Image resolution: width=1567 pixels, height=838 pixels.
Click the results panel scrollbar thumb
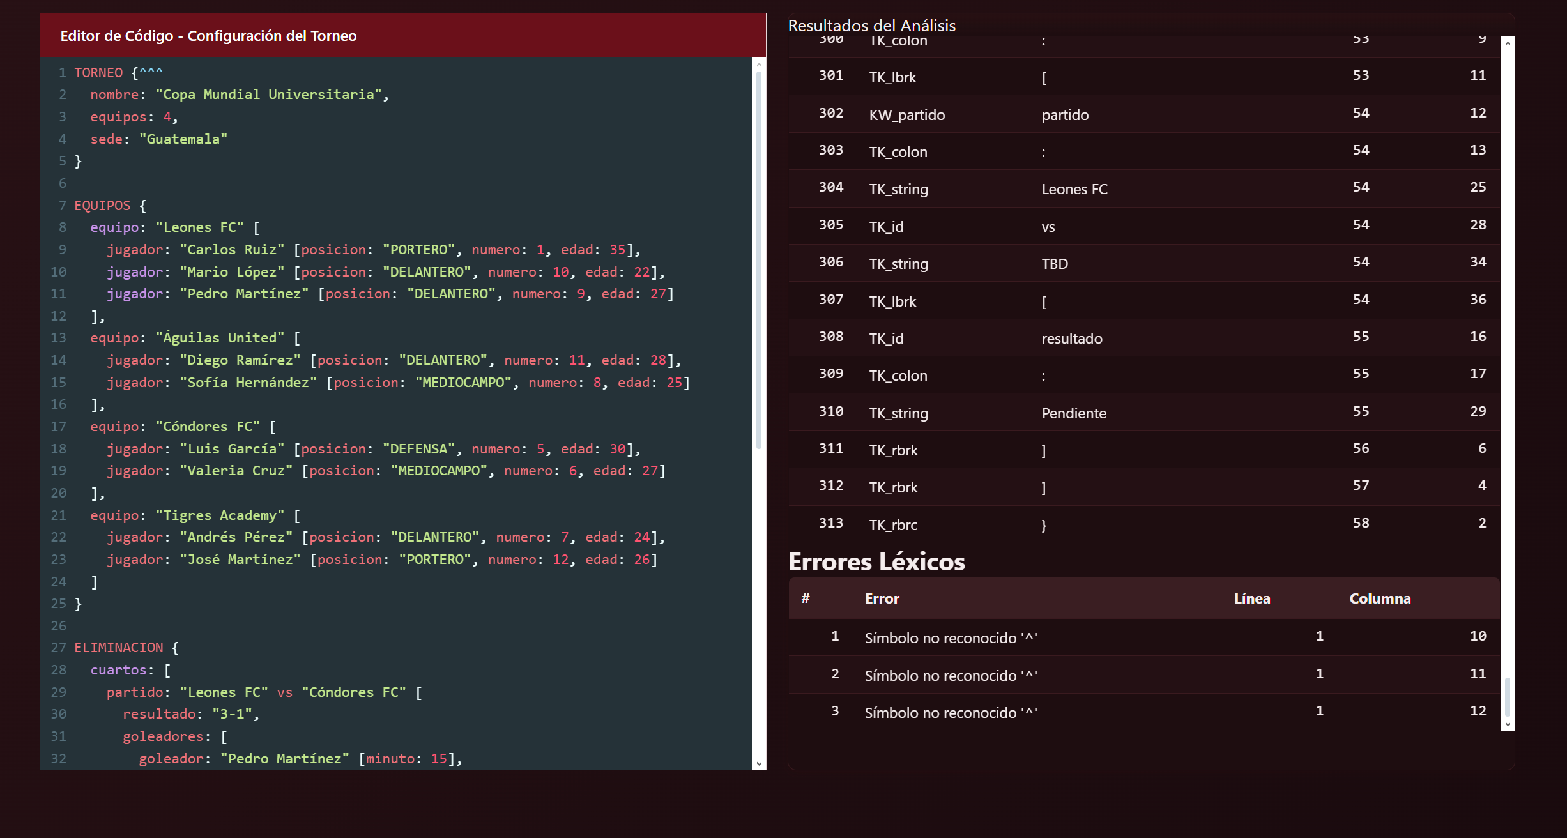(1508, 696)
